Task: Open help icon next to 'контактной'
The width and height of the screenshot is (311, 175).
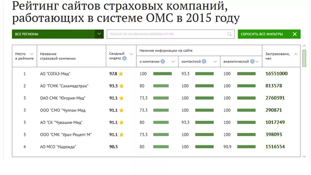Action: (204, 62)
